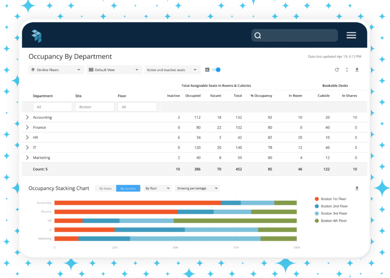Click the chart view icon beside the toggle

tap(207, 70)
